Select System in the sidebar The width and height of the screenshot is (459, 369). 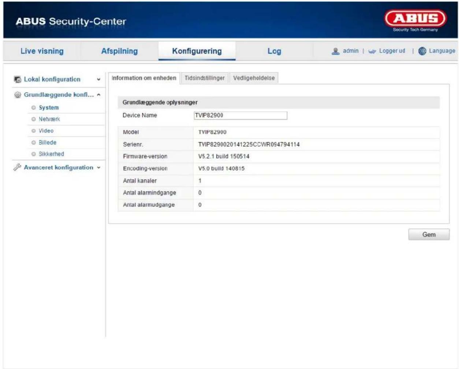[49, 108]
